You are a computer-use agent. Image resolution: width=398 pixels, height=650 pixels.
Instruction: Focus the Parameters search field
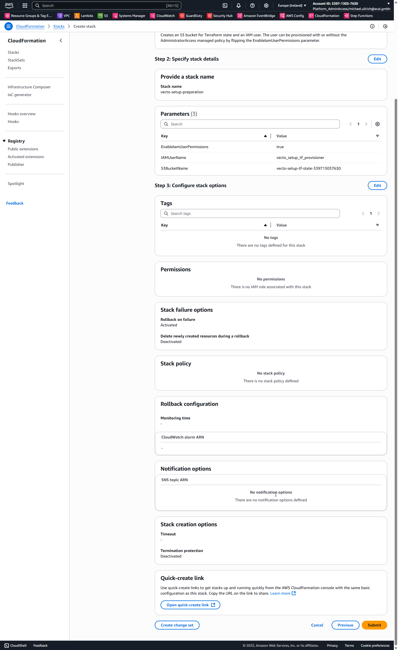[250, 124]
